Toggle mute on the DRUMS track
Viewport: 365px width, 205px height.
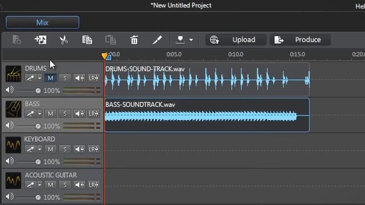[x=50, y=78]
